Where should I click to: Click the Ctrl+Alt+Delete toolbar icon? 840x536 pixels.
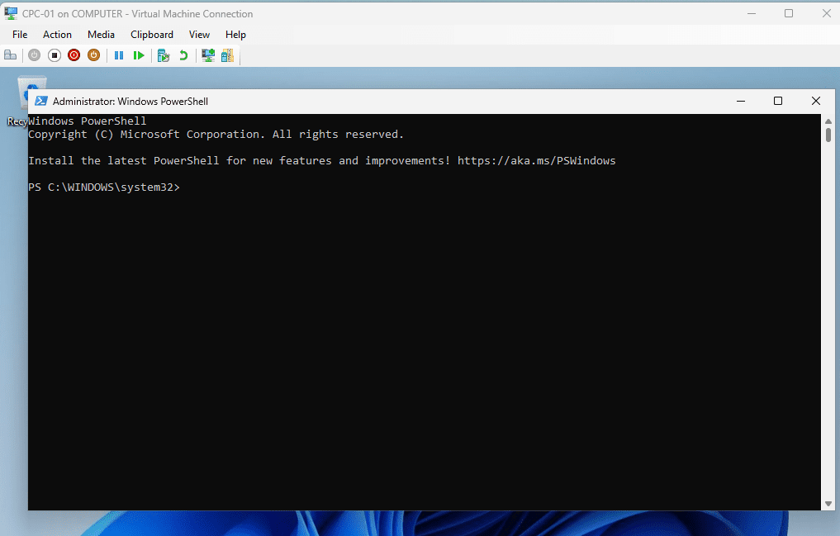click(x=10, y=55)
